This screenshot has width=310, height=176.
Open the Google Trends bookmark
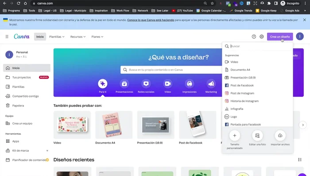[x=241, y=11]
